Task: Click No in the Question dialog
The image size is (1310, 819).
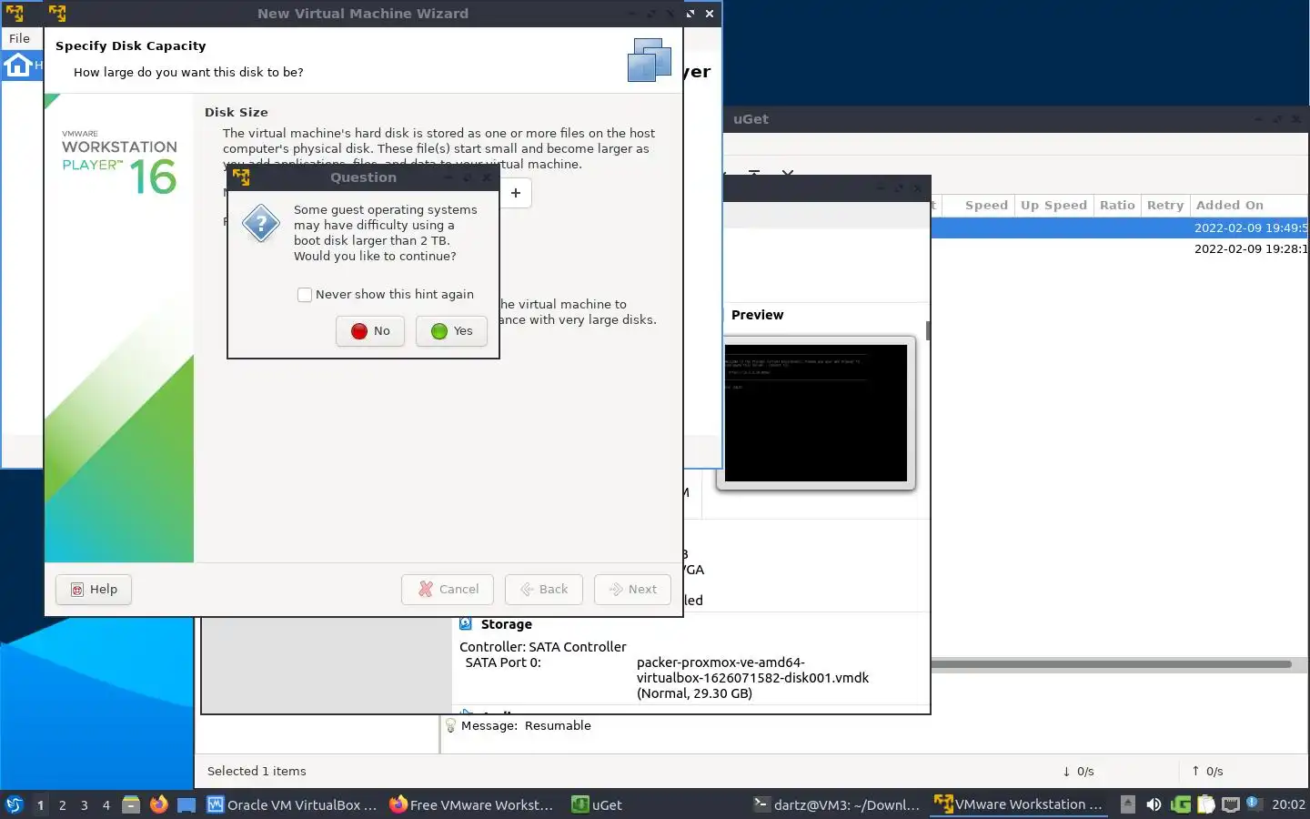Action: [370, 331]
